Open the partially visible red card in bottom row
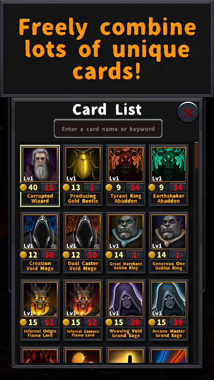This screenshot has height=380, width=214. click(40, 355)
